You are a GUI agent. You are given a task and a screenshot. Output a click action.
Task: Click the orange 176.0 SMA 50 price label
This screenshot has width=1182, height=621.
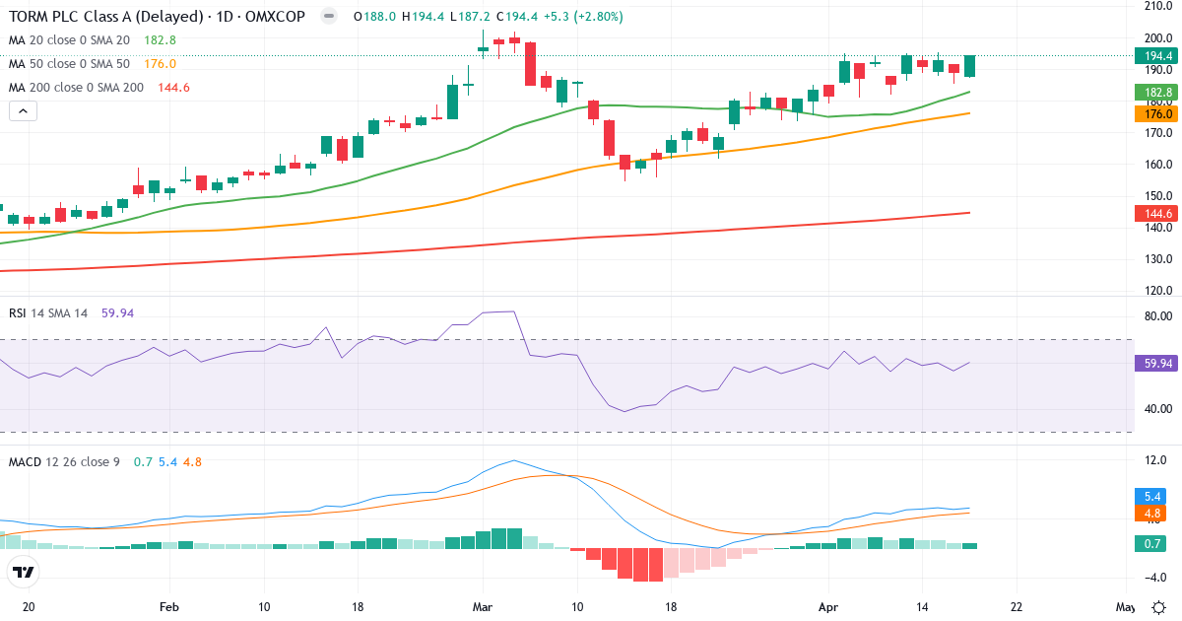(1154, 113)
